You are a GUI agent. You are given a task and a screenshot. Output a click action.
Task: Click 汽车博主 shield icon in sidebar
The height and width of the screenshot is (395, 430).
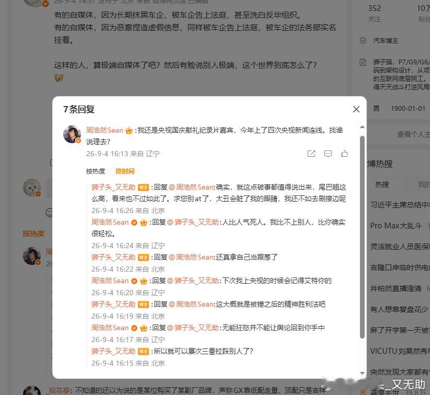363,41
